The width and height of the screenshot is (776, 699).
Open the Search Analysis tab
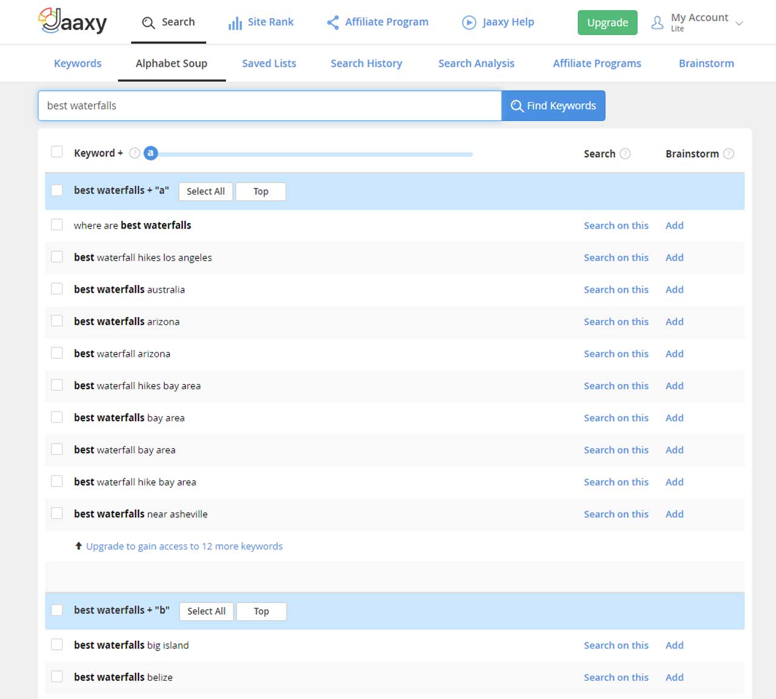click(477, 63)
